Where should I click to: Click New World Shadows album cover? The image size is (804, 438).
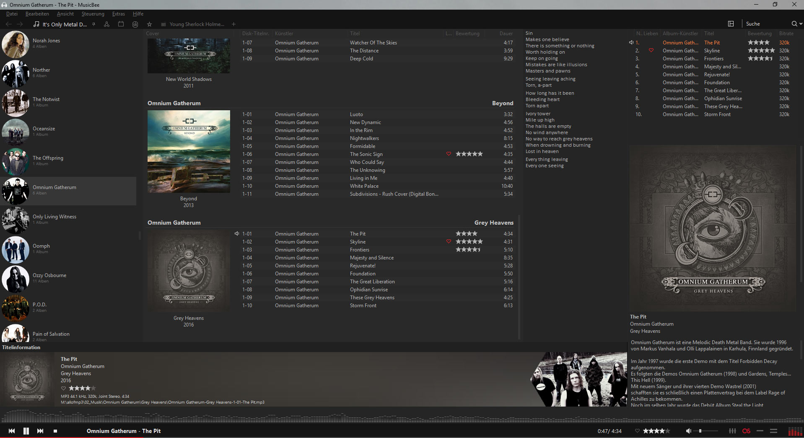pyautogui.click(x=189, y=56)
